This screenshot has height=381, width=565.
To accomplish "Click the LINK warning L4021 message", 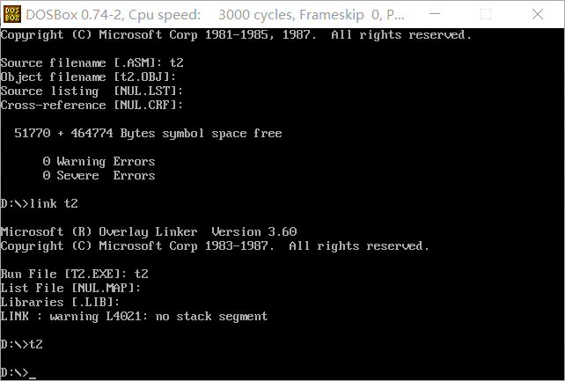I will pyautogui.click(x=134, y=317).
